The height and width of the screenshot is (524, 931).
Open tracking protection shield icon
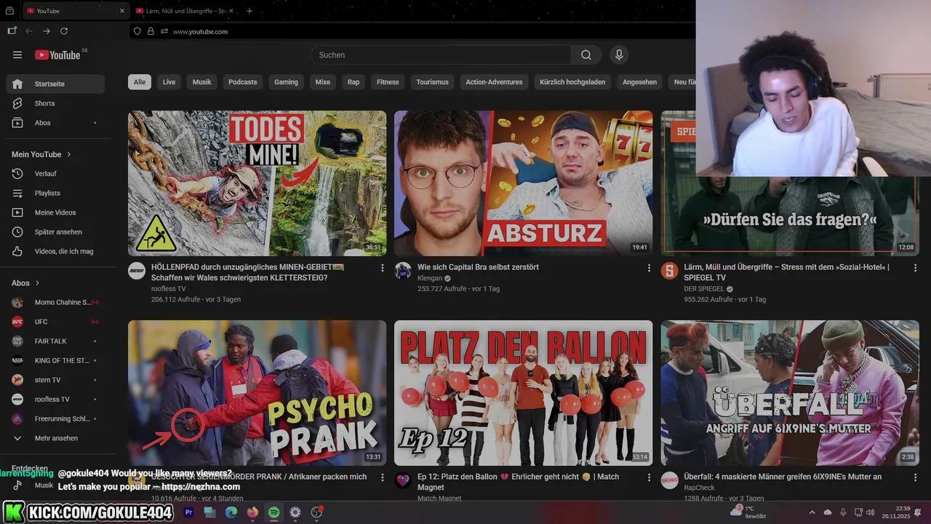137,31
